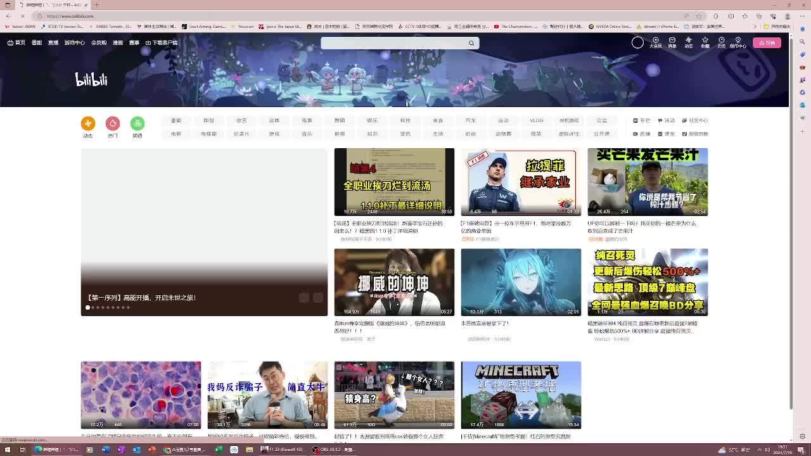
Task: Click inside the bilibili search box
Action: [394, 43]
